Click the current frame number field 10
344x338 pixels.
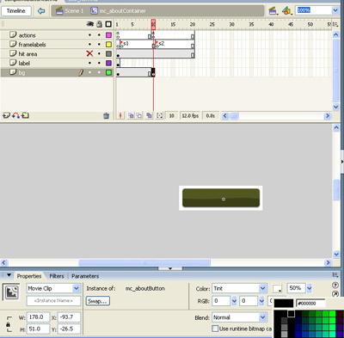coord(171,115)
